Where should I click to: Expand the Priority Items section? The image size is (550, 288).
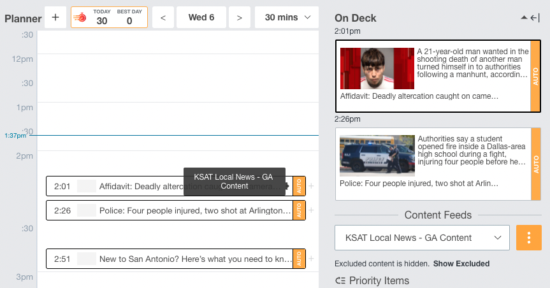(x=373, y=280)
